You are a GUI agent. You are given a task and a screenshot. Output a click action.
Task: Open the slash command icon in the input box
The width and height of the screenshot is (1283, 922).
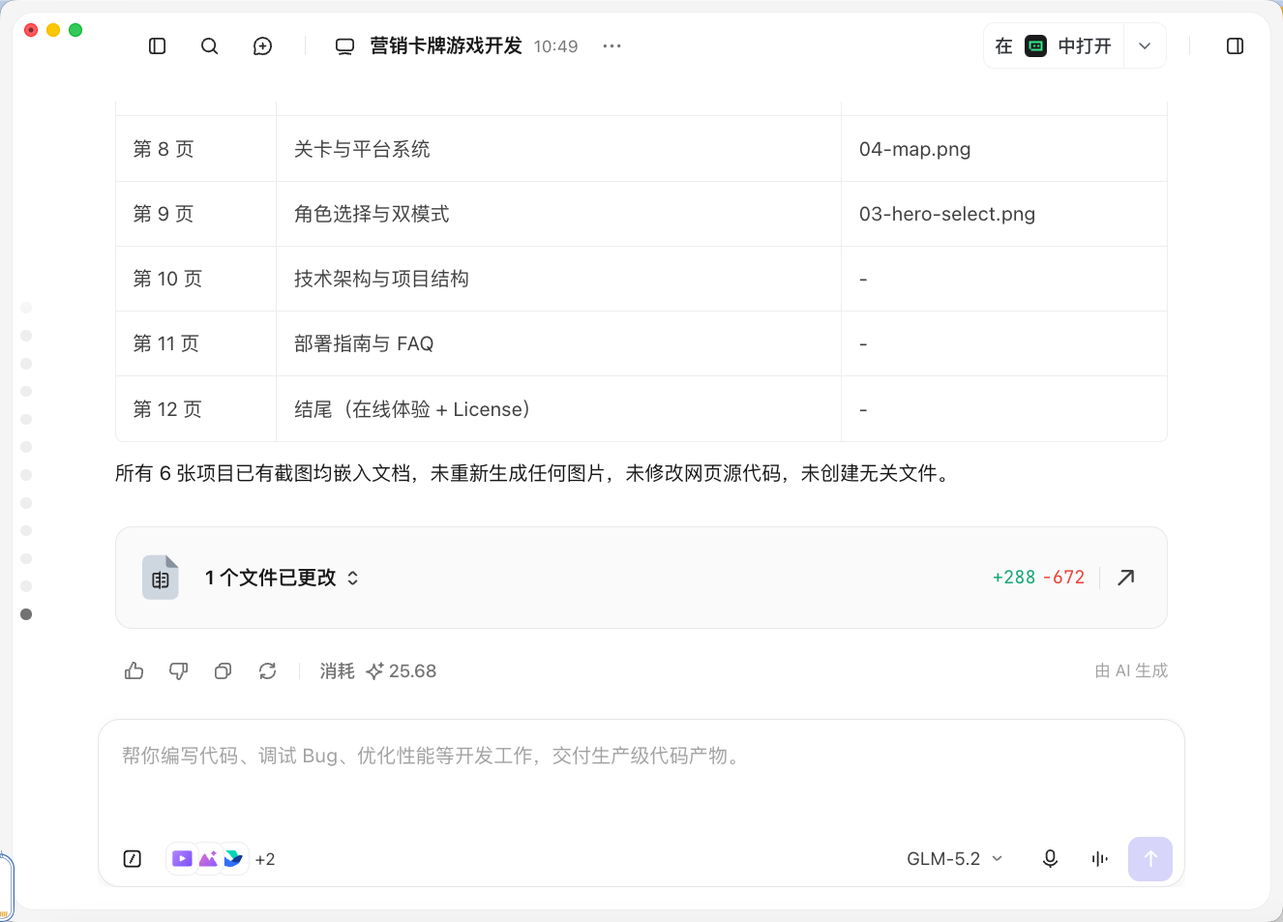pyautogui.click(x=133, y=859)
